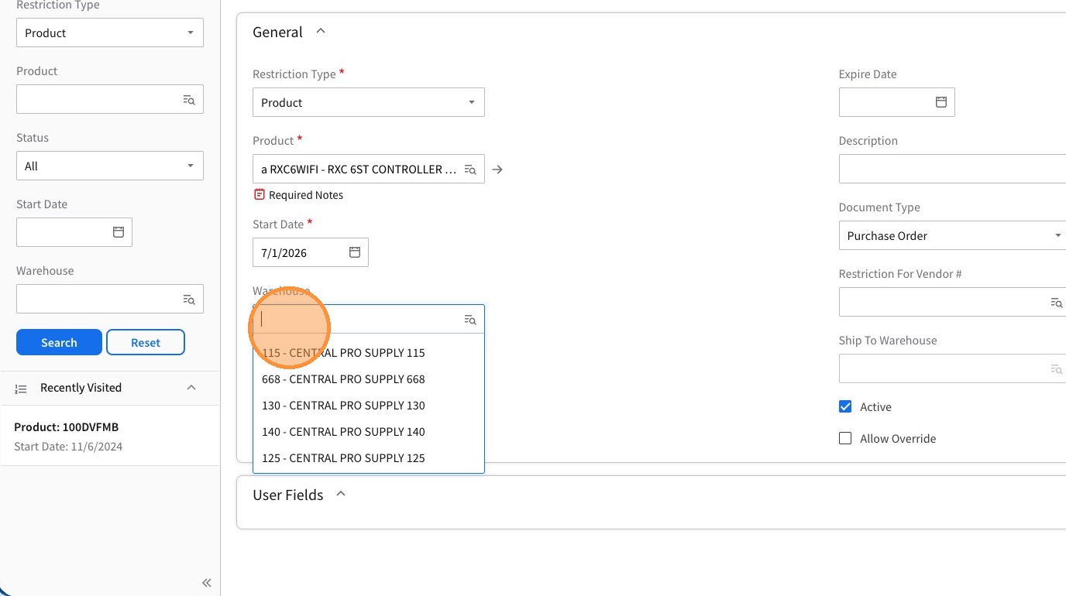Screen dimensions: 1066x596
Task: Open Required Notes for the product
Action: point(260,195)
